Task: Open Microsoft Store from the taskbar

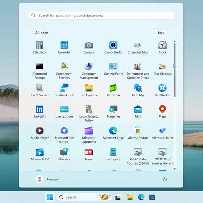Action: tap(152, 197)
